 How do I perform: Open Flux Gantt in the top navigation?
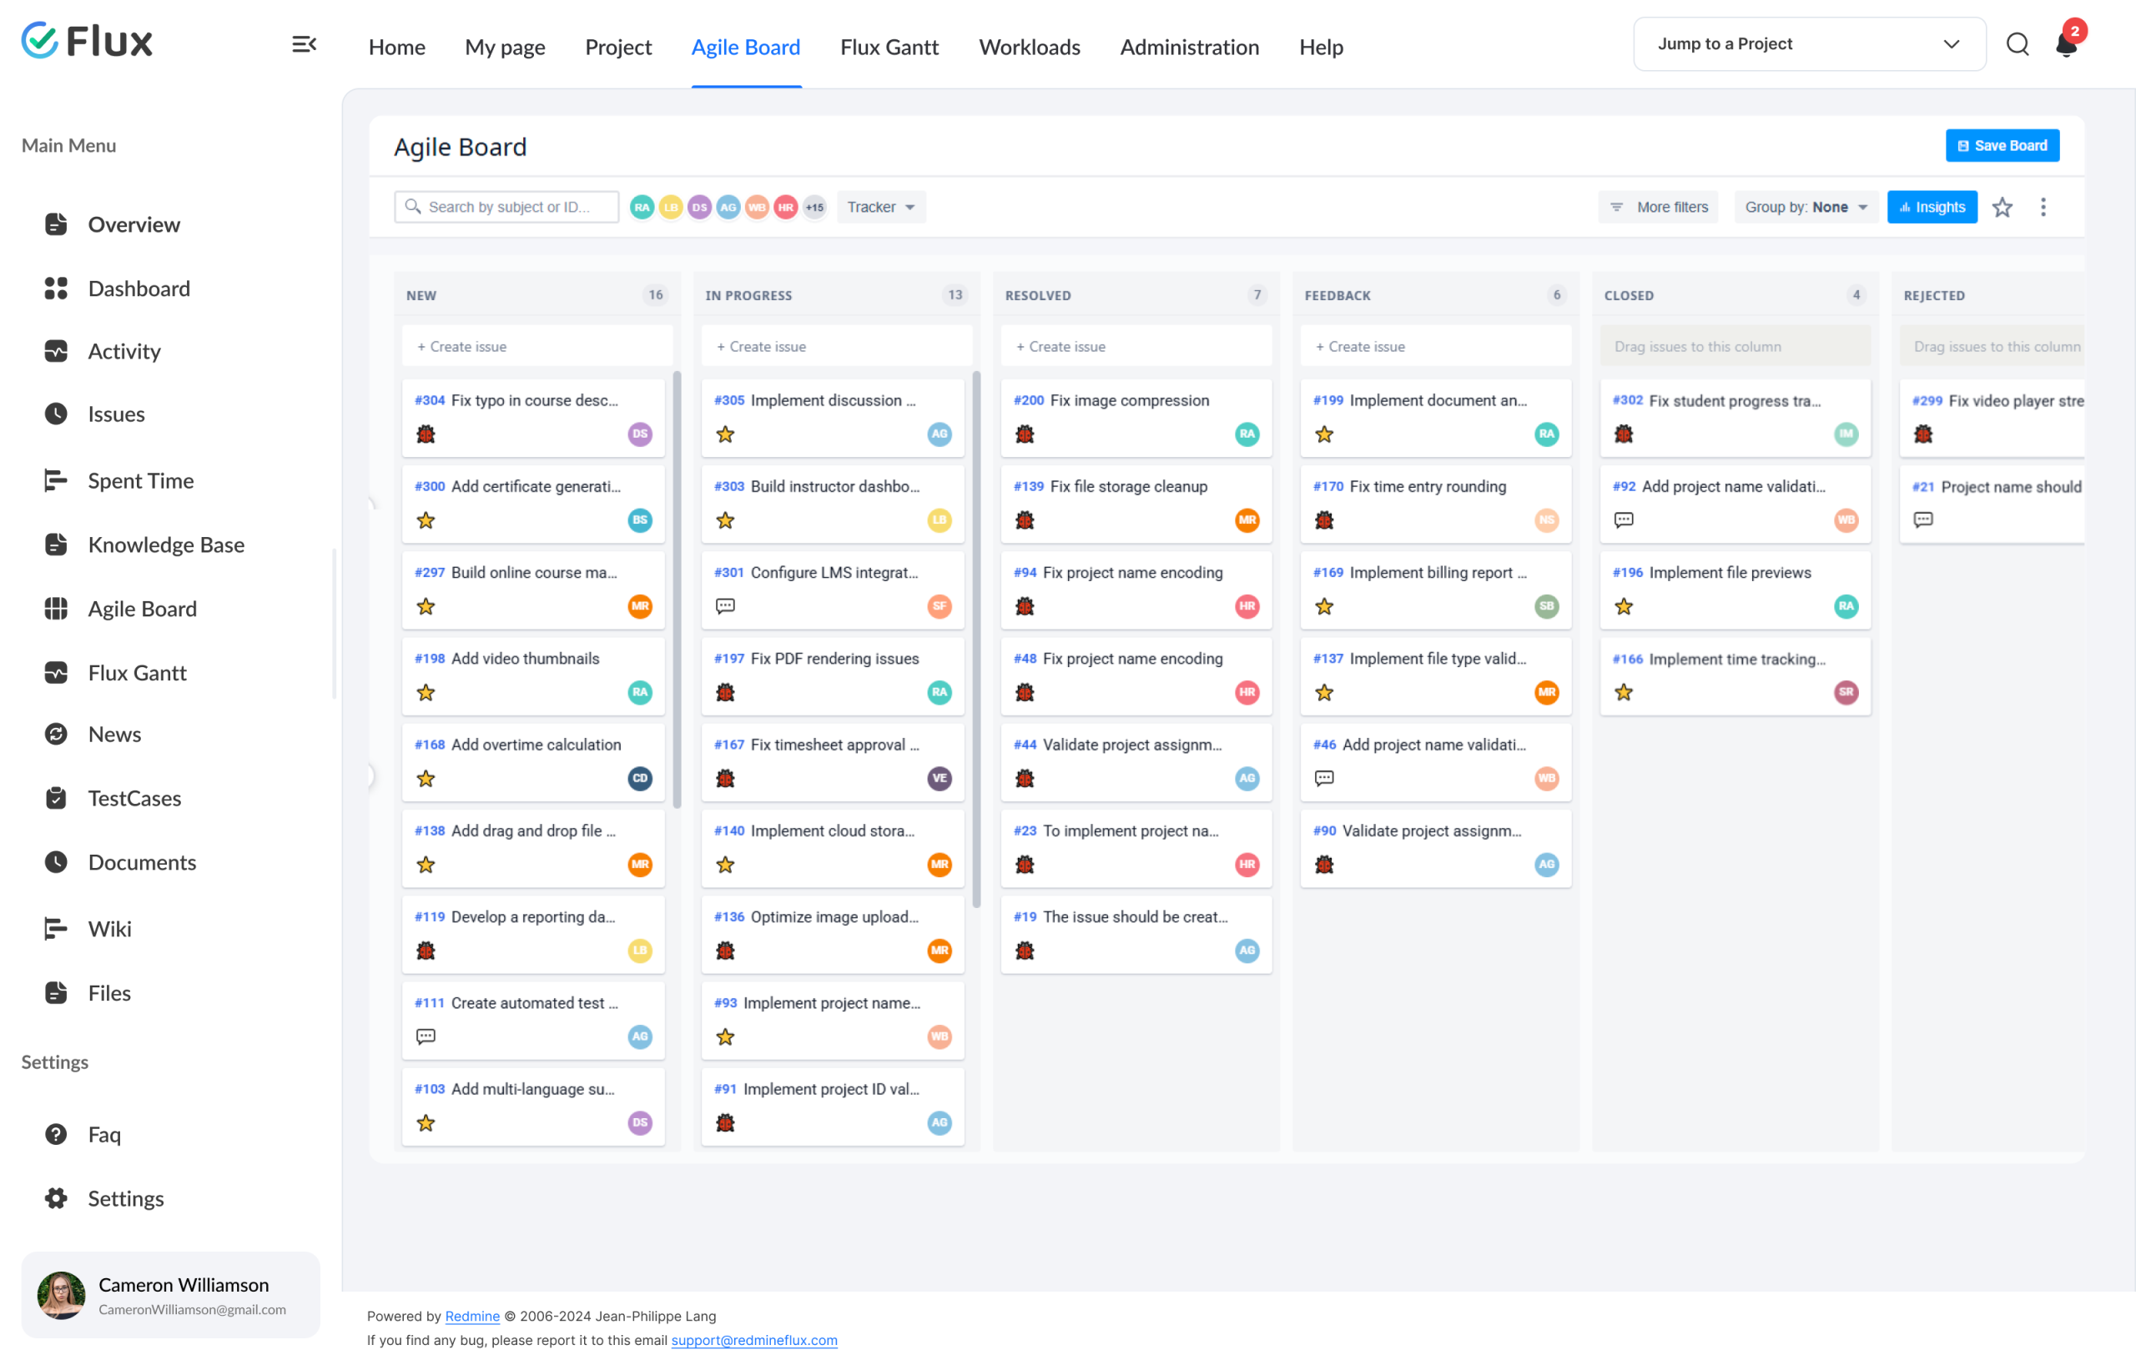click(x=889, y=47)
